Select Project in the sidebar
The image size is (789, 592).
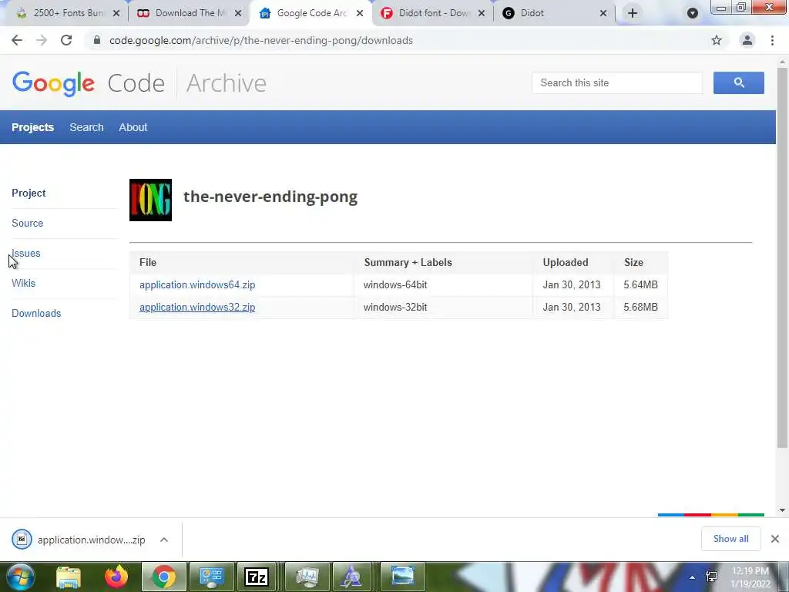(x=29, y=193)
